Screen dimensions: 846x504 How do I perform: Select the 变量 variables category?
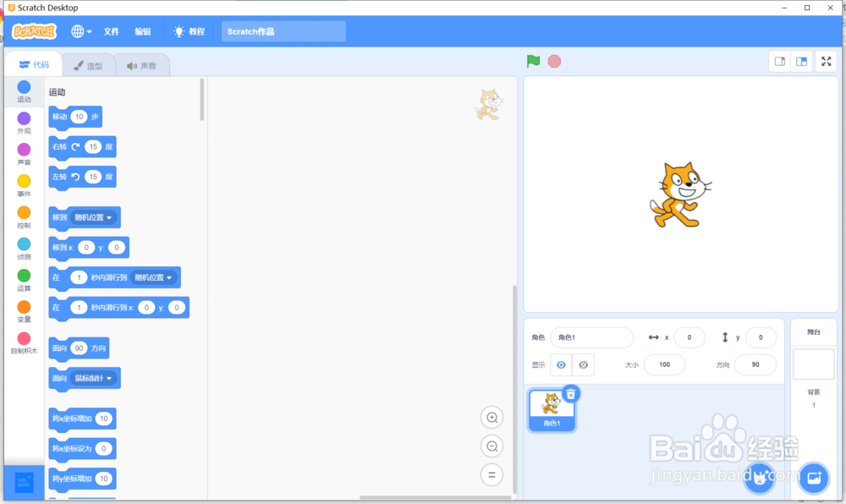coord(24,311)
